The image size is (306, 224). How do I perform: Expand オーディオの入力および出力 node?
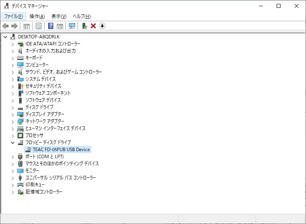tap(13, 51)
